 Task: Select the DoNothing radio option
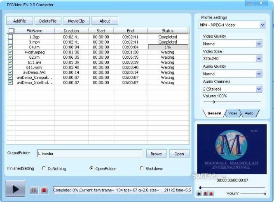pos(44,168)
